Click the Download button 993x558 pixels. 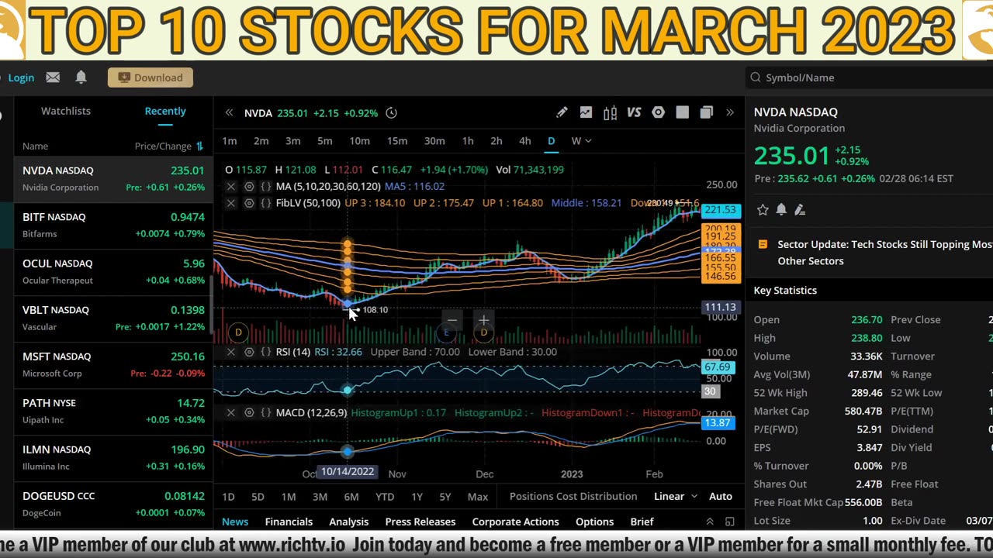point(151,77)
